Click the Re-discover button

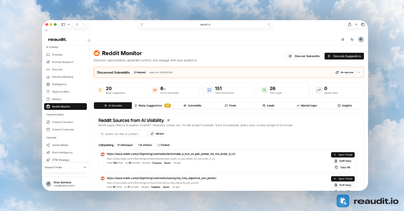pyautogui.click(x=345, y=72)
